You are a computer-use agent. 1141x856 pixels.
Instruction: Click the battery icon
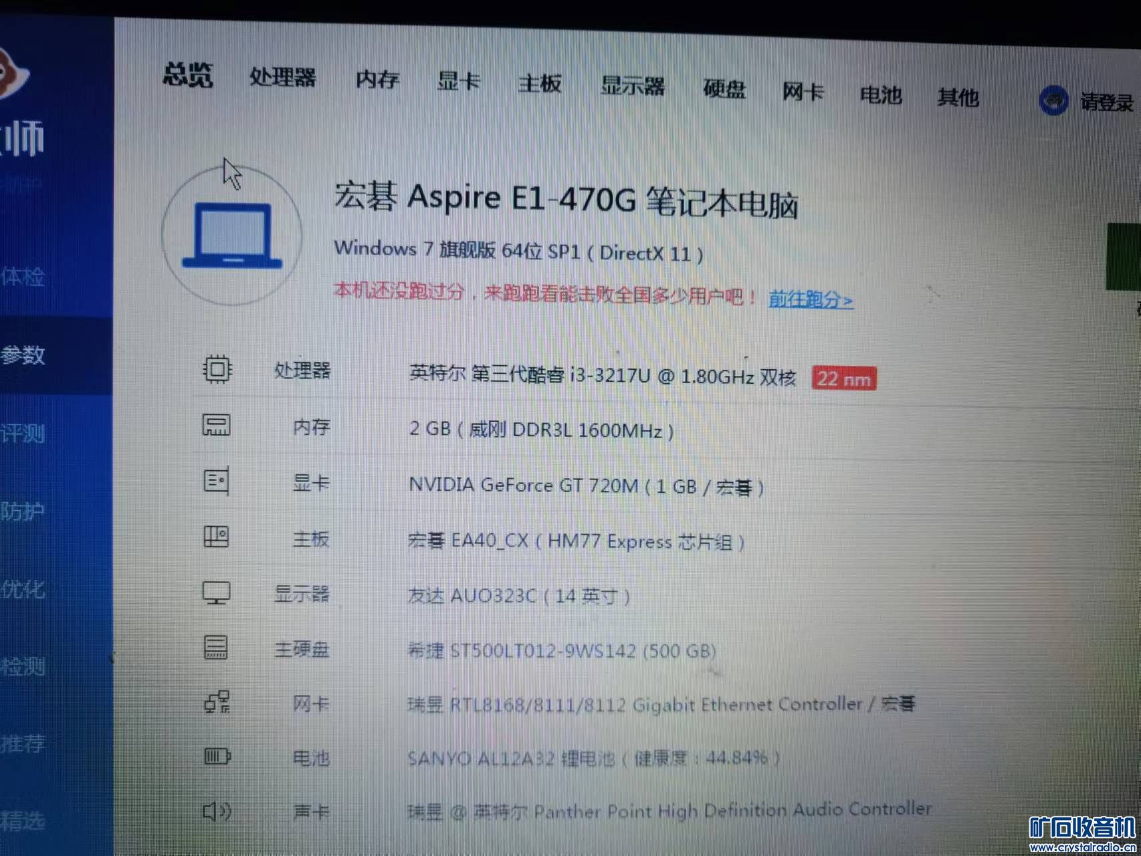(x=217, y=756)
